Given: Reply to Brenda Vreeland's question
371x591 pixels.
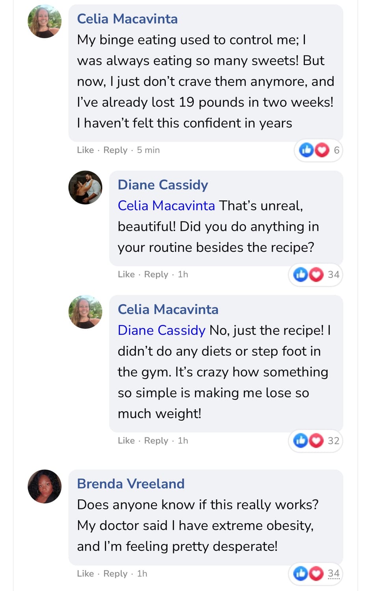Looking at the screenshot, I should (x=115, y=574).
